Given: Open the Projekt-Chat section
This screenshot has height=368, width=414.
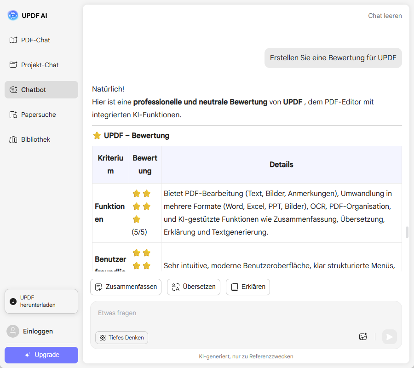Looking at the screenshot, I should (x=41, y=65).
